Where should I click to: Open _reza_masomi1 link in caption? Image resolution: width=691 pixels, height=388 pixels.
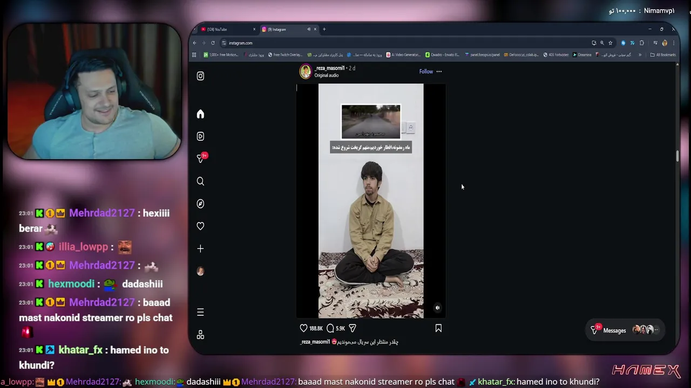click(315, 342)
